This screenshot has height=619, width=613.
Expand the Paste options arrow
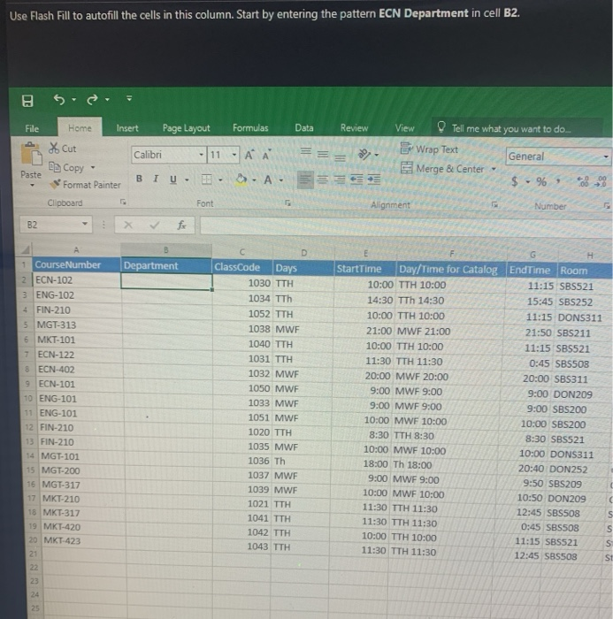coord(33,185)
